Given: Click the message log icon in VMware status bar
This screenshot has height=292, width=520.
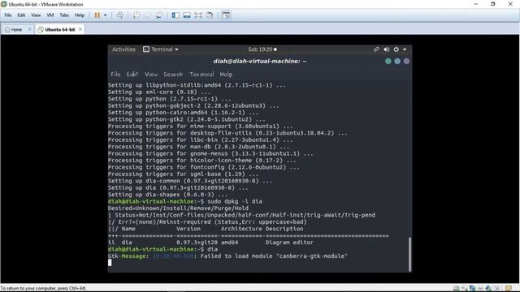Looking at the screenshot, I should point(509,289).
